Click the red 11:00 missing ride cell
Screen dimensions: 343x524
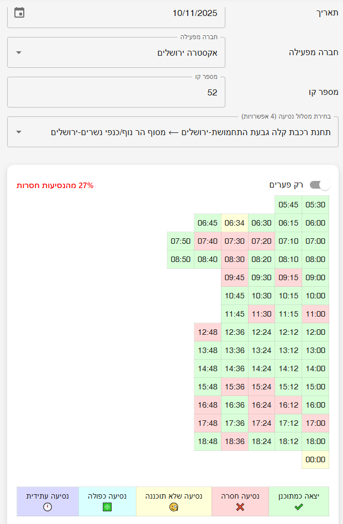click(x=315, y=314)
